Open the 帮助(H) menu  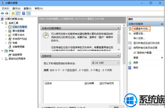click(39, 8)
